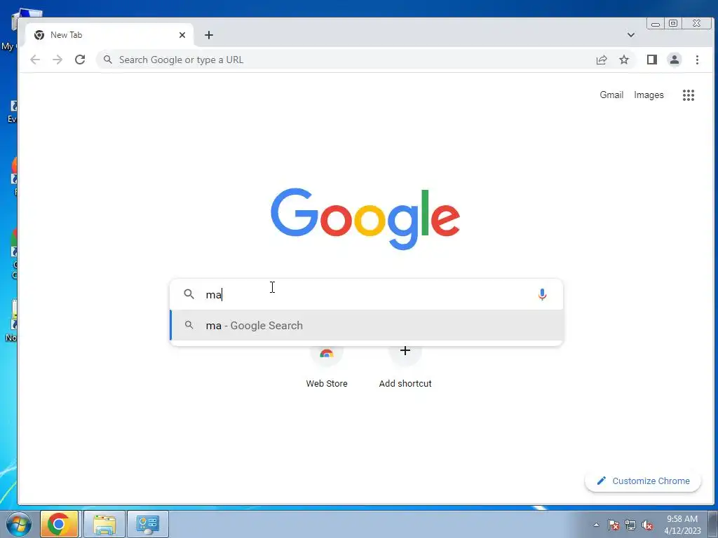This screenshot has height=538, width=718.
Task: Open the Google apps grid
Action: [689, 95]
